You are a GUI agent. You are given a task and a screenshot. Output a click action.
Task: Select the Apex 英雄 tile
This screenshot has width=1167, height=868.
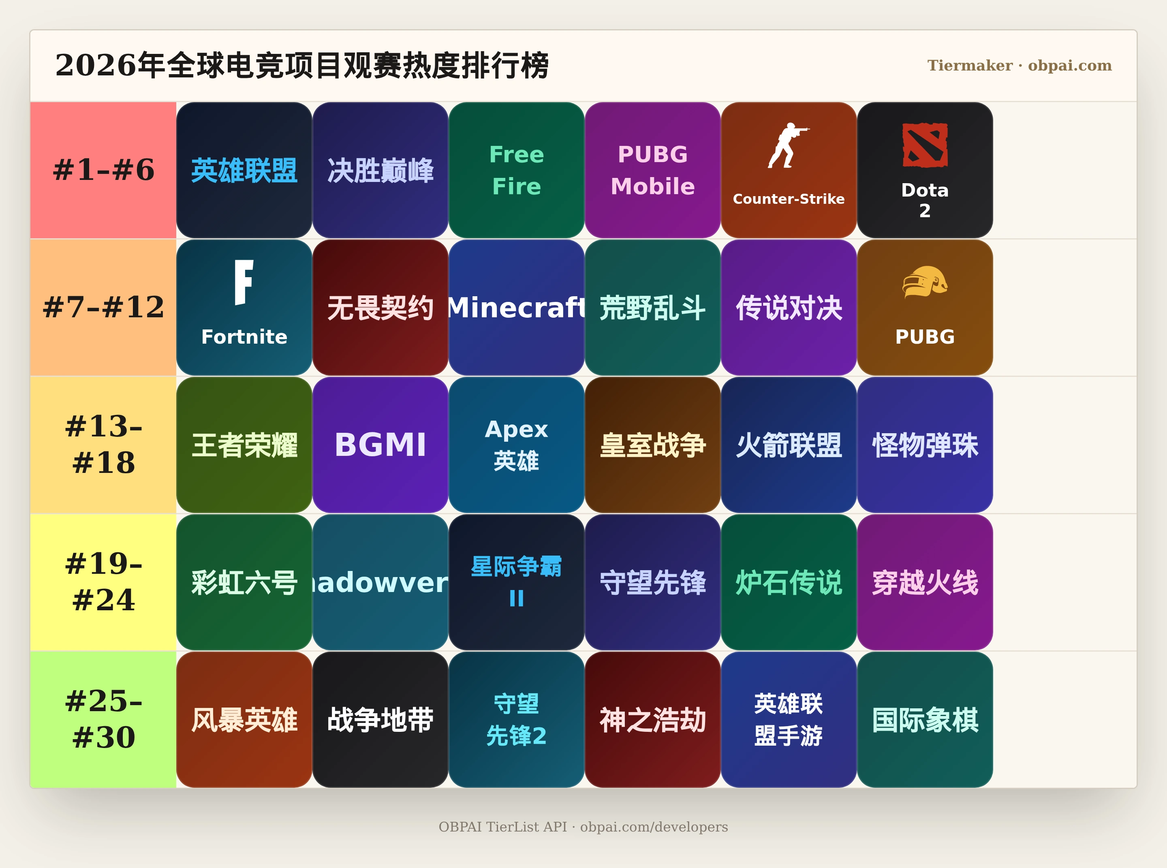(517, 445)
